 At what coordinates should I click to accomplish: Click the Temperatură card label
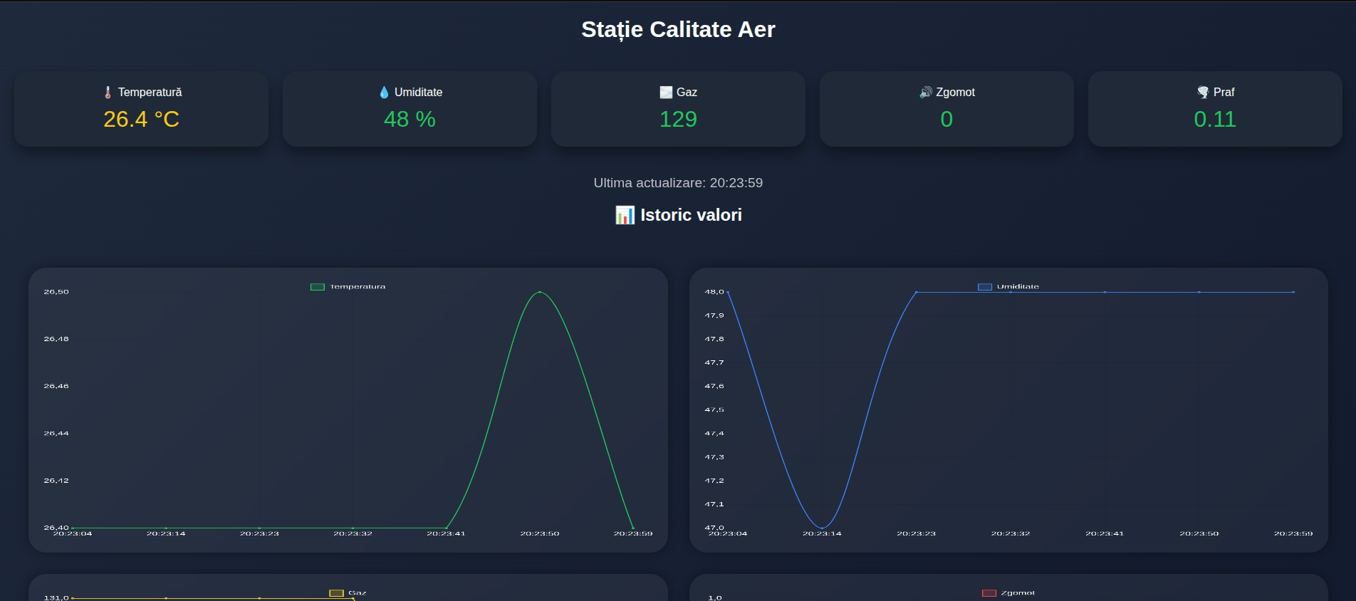point(150,93)
